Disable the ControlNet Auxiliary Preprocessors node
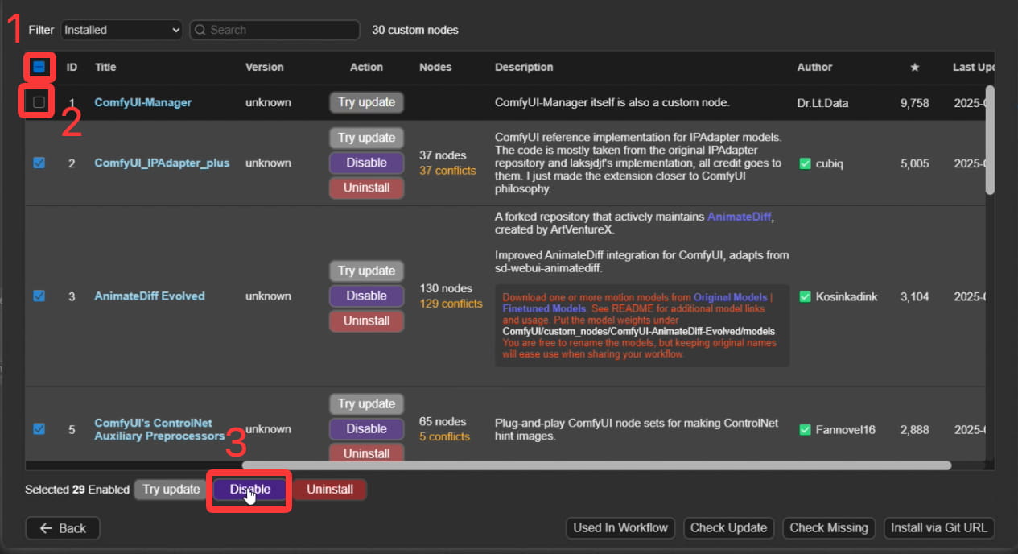The height and width of the screenshot is (554, 1018). pos(366,428)
